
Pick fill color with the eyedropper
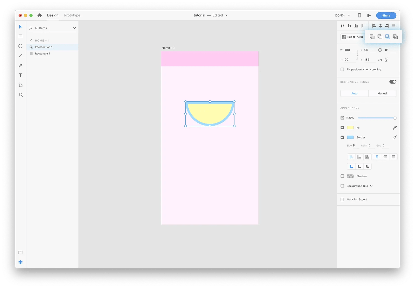(395, 128)
